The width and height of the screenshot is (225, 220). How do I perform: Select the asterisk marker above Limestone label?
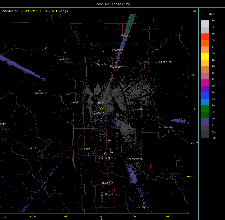(x=40, y=90)
